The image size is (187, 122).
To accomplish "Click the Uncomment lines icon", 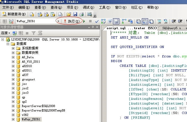I will coord(166,21).
